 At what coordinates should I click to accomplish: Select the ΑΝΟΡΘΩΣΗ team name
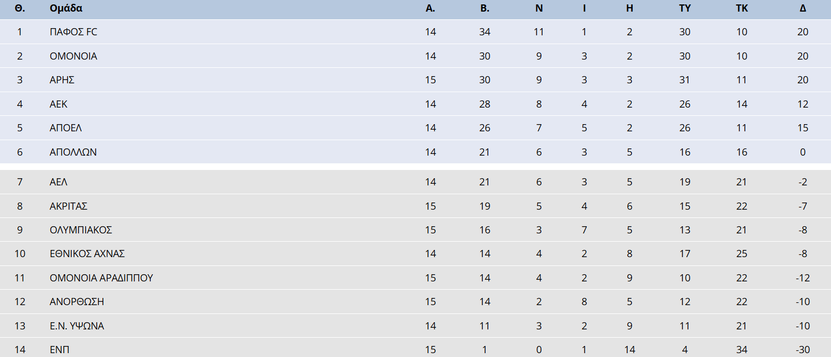(77, 302)
